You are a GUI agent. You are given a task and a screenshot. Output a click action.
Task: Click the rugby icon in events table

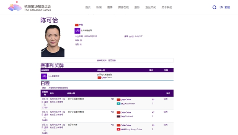point(44,76)
